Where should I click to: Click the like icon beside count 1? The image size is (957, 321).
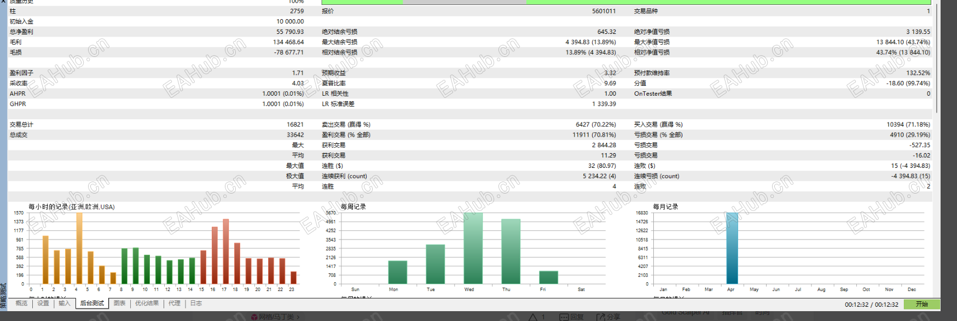(533, 317)
